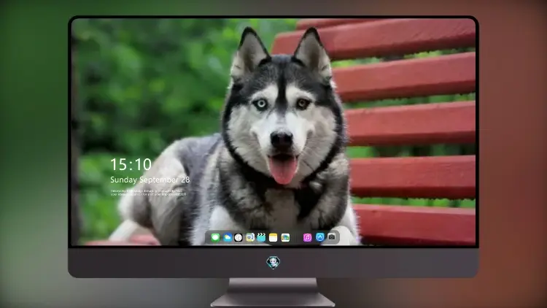Click the 'Sunday September 28' date text
Screen dimensions: 547x308
150,180
